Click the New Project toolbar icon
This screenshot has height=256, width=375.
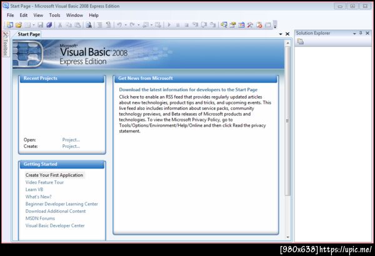click(x=10, y=24)
